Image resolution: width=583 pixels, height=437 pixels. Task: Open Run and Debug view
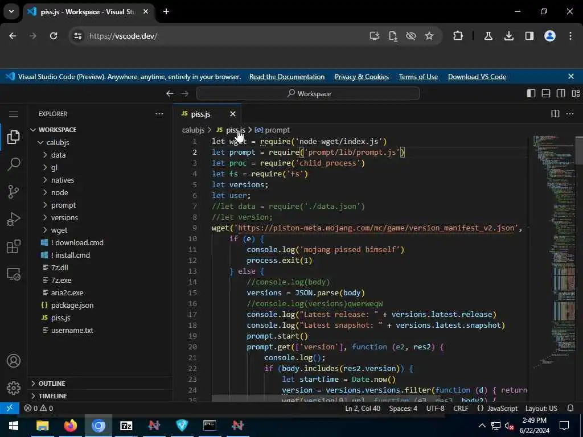(14, 219)
